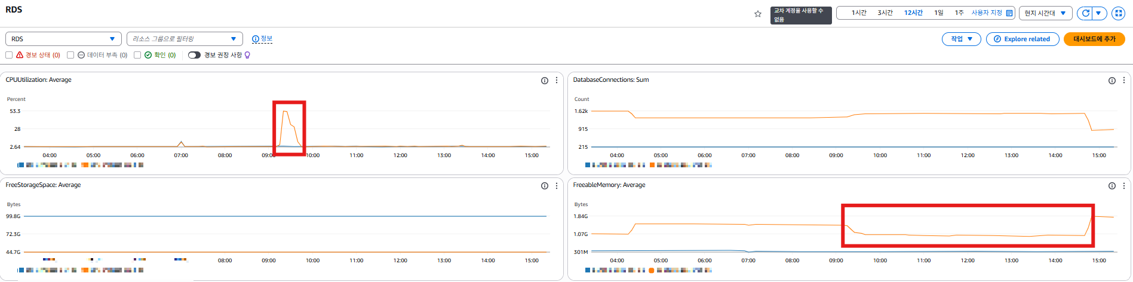
Task: Toggle the 경보 권장 사항 switch
Action: click(x=194, y=55)
